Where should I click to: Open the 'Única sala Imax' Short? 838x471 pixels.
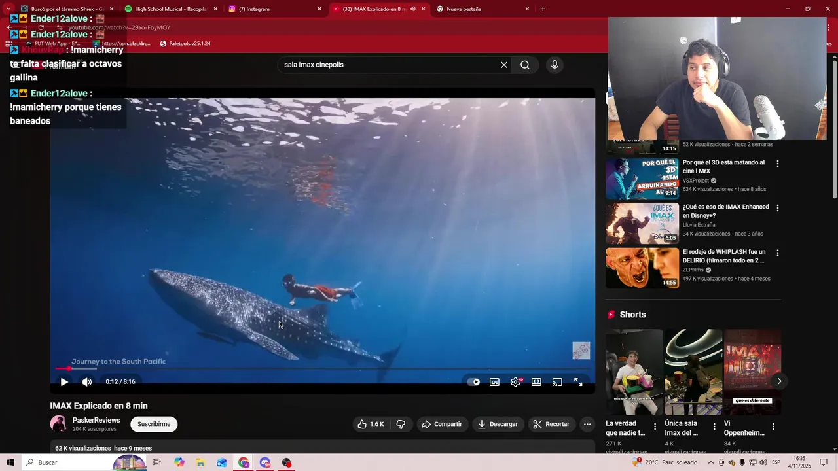pos(693,372)
